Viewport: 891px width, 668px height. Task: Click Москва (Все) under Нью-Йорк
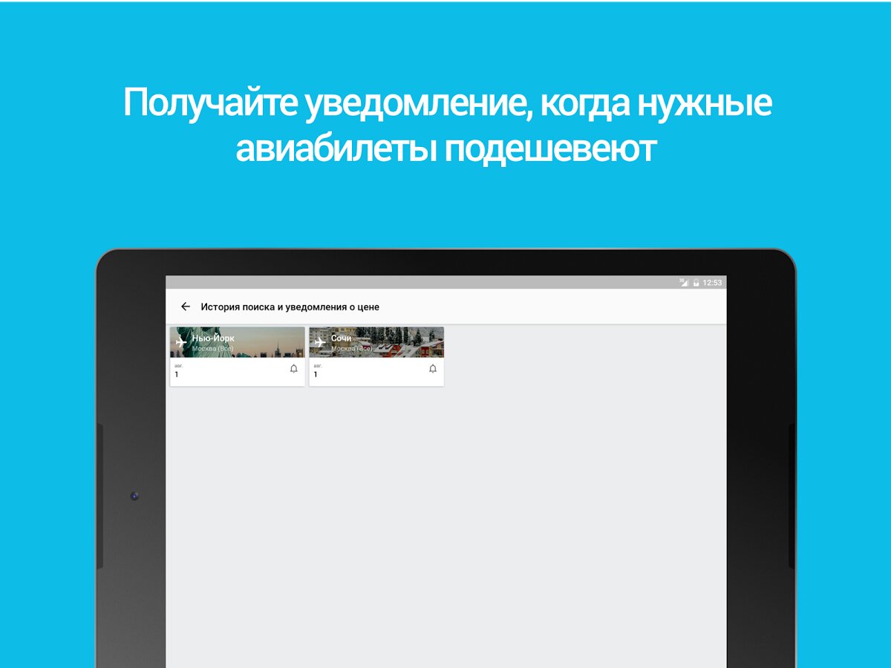[213, 349]
